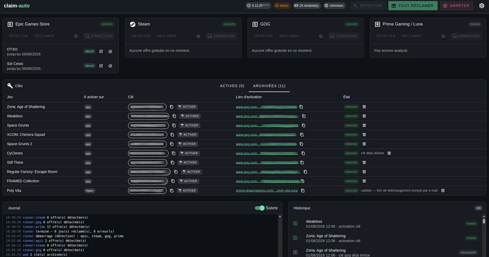Click the ARRÊTER button
The width and height of the screenshot is (489, 257).
tap(456, 6)
